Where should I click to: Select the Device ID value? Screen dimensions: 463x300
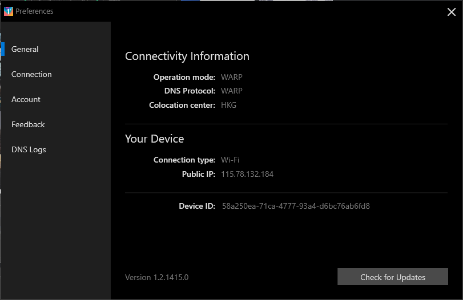(x=296, y=206)
